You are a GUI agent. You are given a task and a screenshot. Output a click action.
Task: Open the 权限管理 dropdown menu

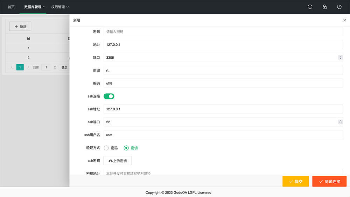point(60,7)
